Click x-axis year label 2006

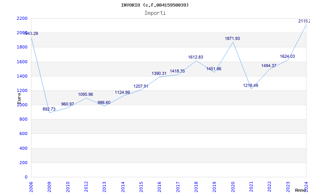tap(31, 187)
